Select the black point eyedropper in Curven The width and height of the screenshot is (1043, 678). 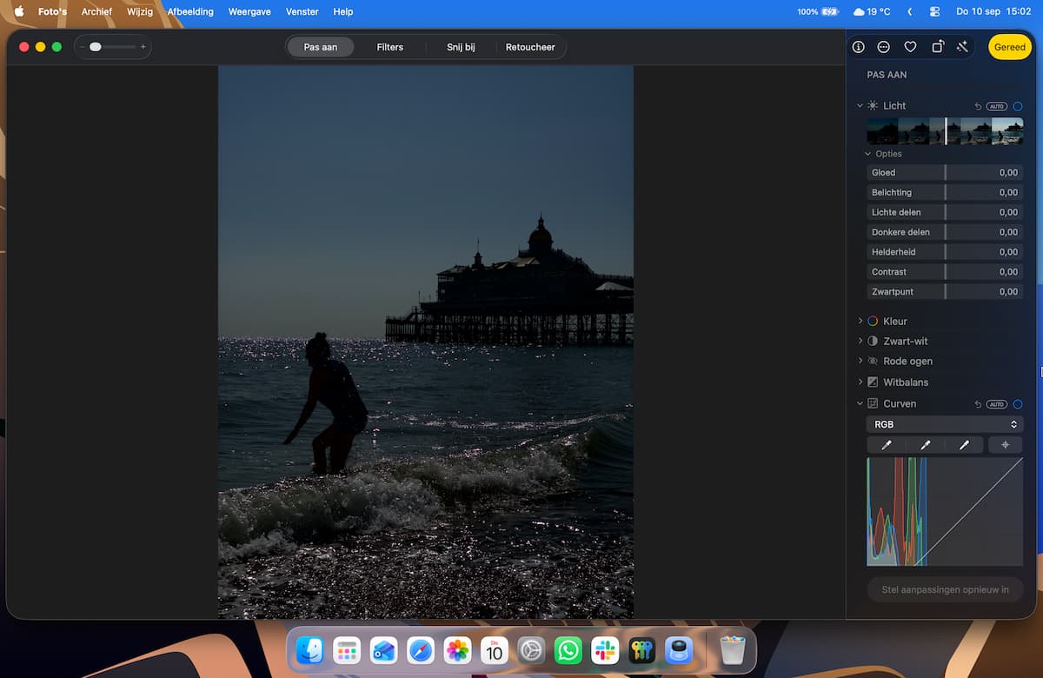pos(887,445)
